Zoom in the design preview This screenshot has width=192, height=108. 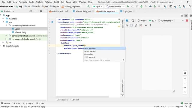(x=185, y=79)
